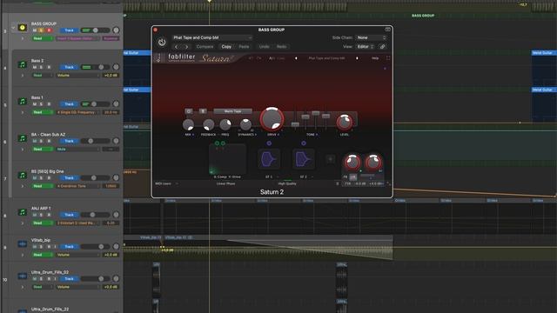Click Compare in the plugin header
557x313 pixels.
205,46
